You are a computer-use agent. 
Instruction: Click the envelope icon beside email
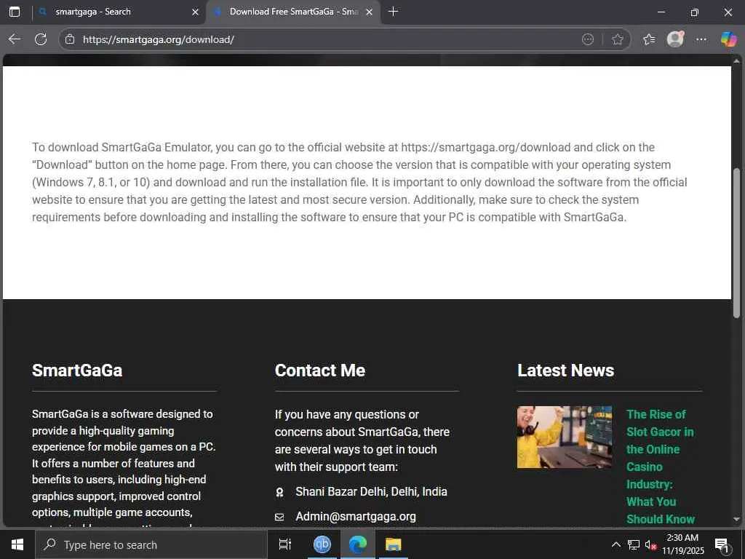coord(279,517)
